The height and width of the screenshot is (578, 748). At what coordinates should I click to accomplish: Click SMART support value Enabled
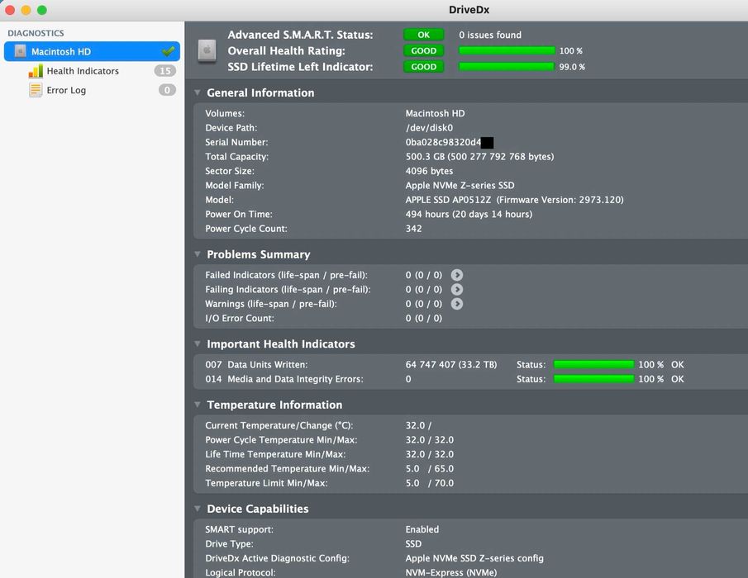[x=422, y=529]
